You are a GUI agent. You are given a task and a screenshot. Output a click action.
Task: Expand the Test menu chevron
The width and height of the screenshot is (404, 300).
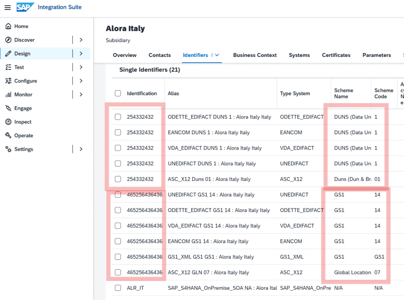[81, 67]
